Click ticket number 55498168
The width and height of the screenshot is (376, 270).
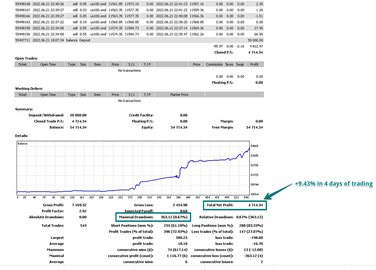click(x=23, y=4)
